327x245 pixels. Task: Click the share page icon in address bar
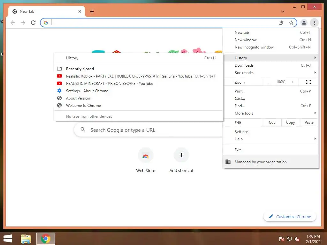coord(281,23)
